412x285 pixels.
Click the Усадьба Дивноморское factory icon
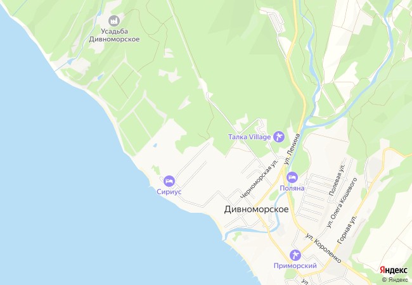click(113, 21)
